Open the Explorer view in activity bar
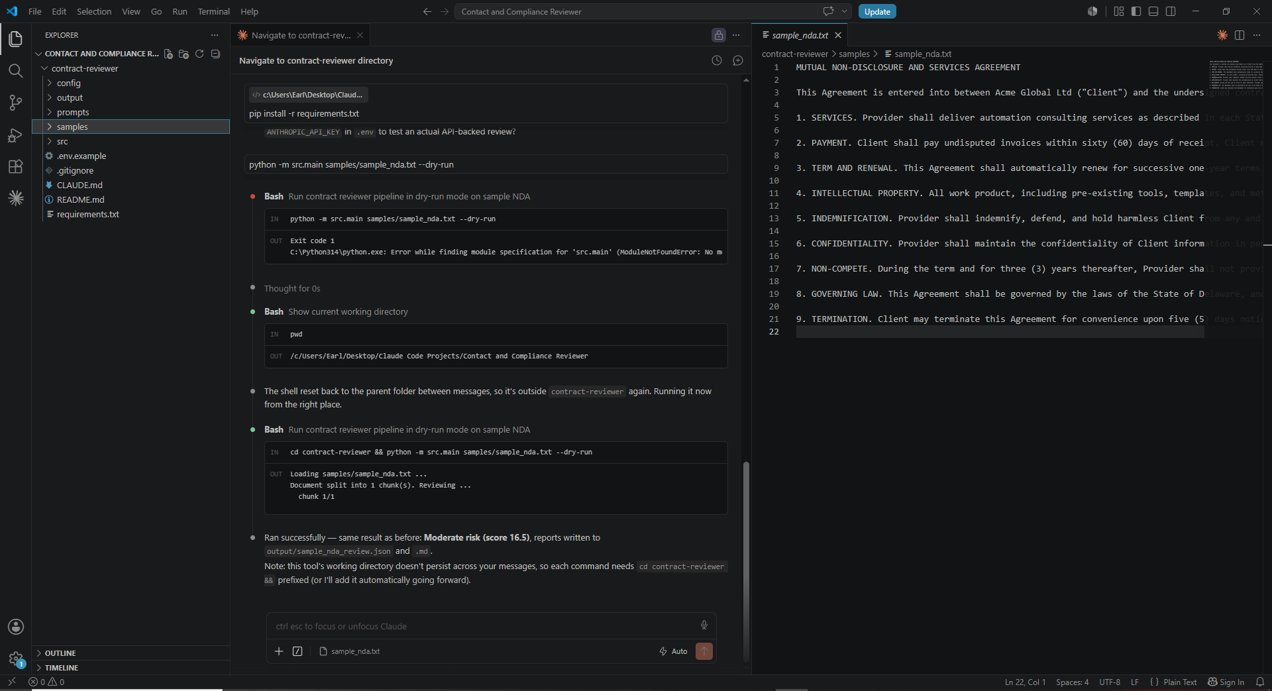This screenshot has width=1272, height=691. coord(16,39)
